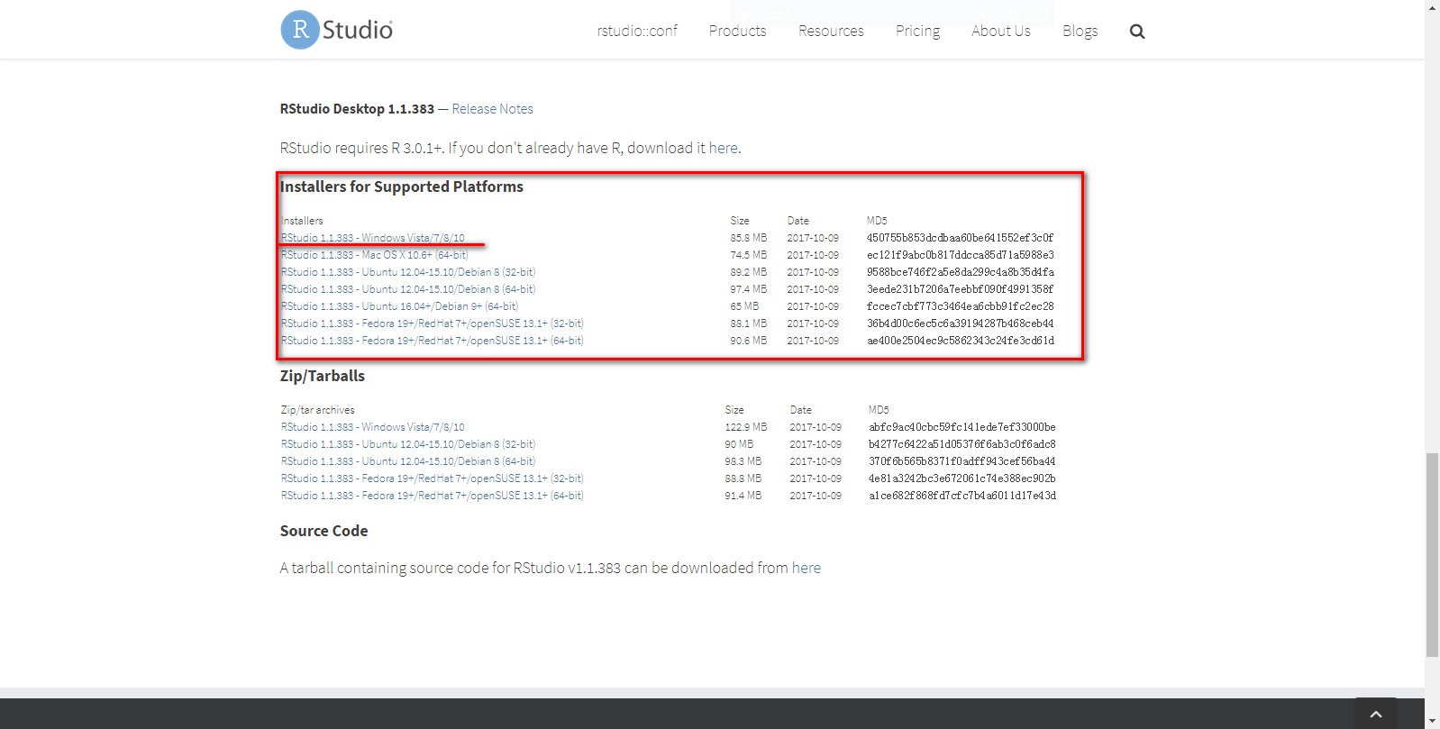Image resolution: width=1440 pixels, height=729 pixels.
Task: Download the Mac OS X 10.6+ installer
Action: [375, 255]
